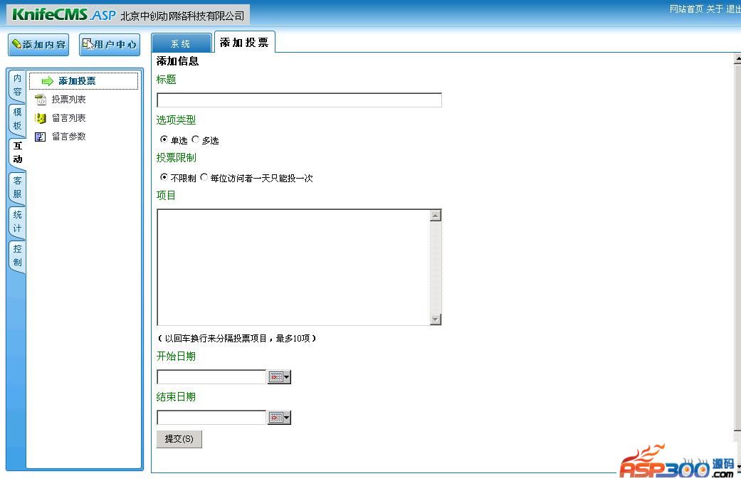Viewport: 741px width, 481px height.
Task: Click the 添加内容 button
Action: pyautogui.click(x=38, y=45)
